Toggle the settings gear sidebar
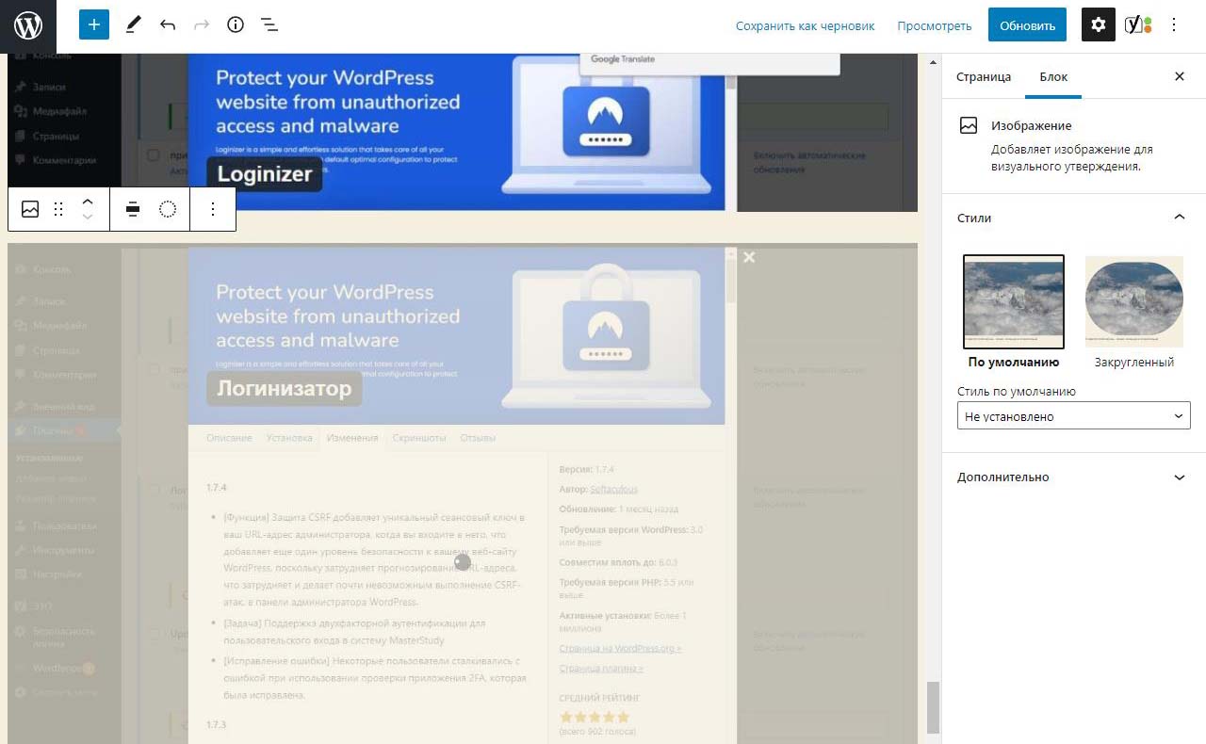Image resolution: width=1206 pixels, height=744 pixels. [x=1098, y=25]
